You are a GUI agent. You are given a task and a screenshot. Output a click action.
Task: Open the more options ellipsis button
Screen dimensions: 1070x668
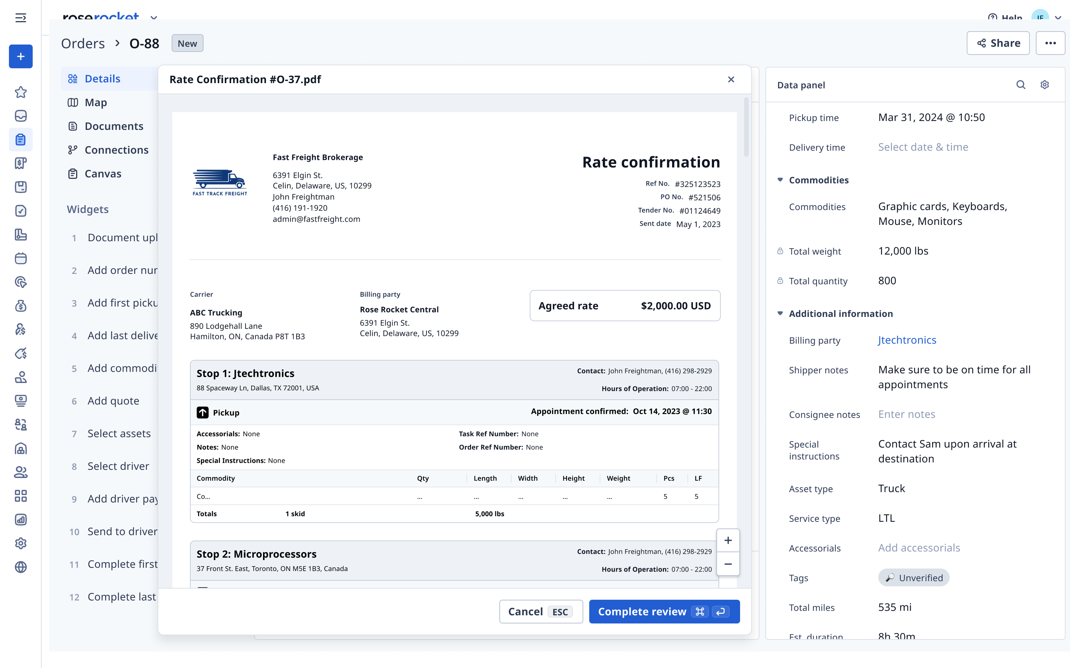pyautogui.click(x=1050, y=43)
